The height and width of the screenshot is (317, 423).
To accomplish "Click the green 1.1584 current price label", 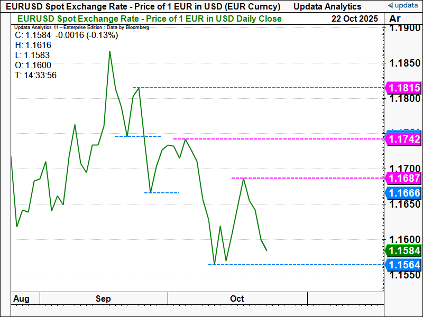I will point(404,250).
